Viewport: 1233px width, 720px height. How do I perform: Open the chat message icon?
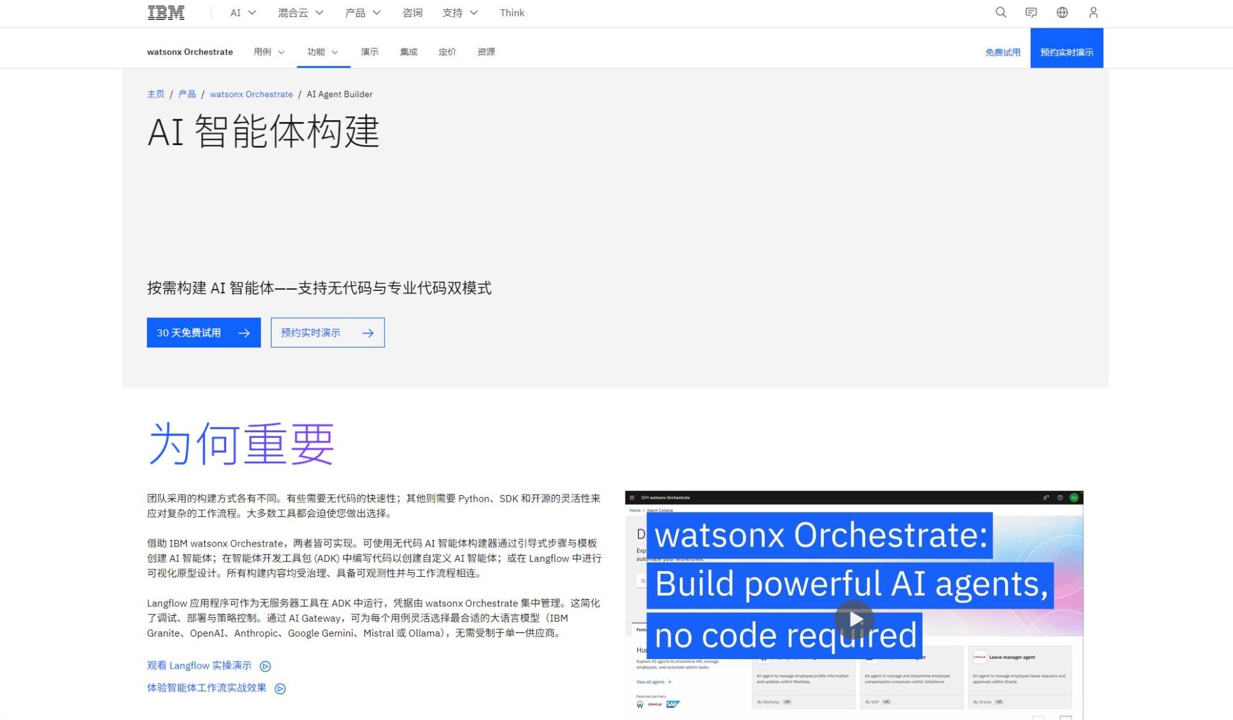1031,13
